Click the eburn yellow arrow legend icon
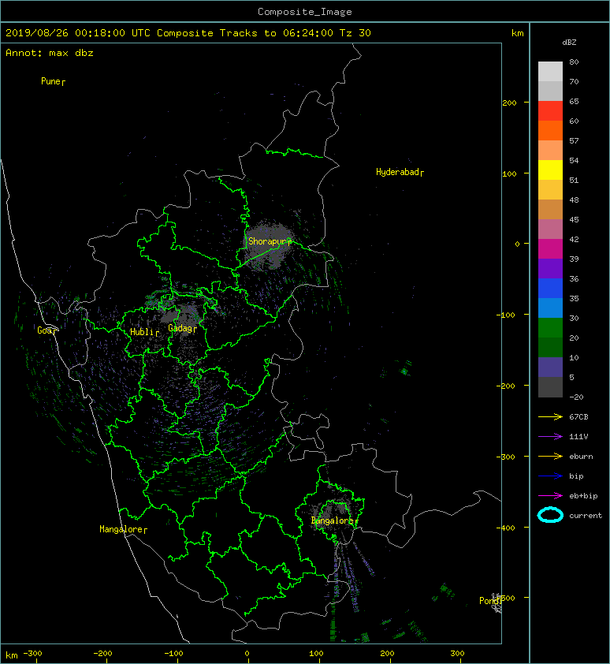Viewport: 610px width, 664px height. [x=550, y=457]
